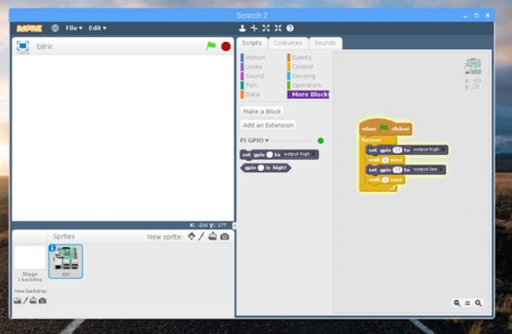512x334 pixels.
Task: Upload a sprite from a file
Action: [x=212, y=236]
